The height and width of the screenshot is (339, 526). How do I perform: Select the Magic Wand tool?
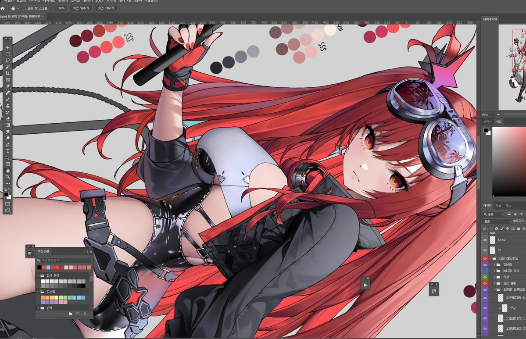(8, 67)
